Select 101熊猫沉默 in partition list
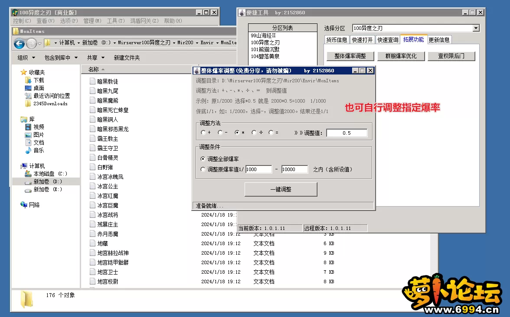This screenshot has height=317, width=510. point(265,49)
